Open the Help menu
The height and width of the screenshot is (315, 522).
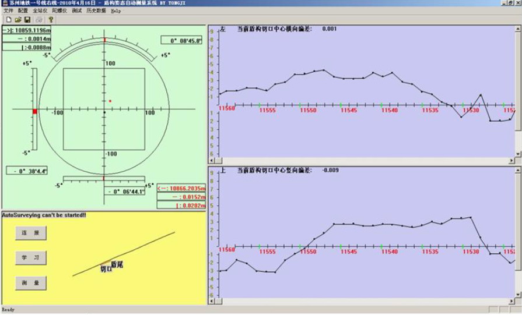point(115,10)
